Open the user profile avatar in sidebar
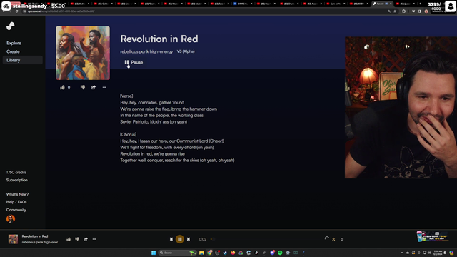This screenshot has width=457, height=257. [11, 219]
